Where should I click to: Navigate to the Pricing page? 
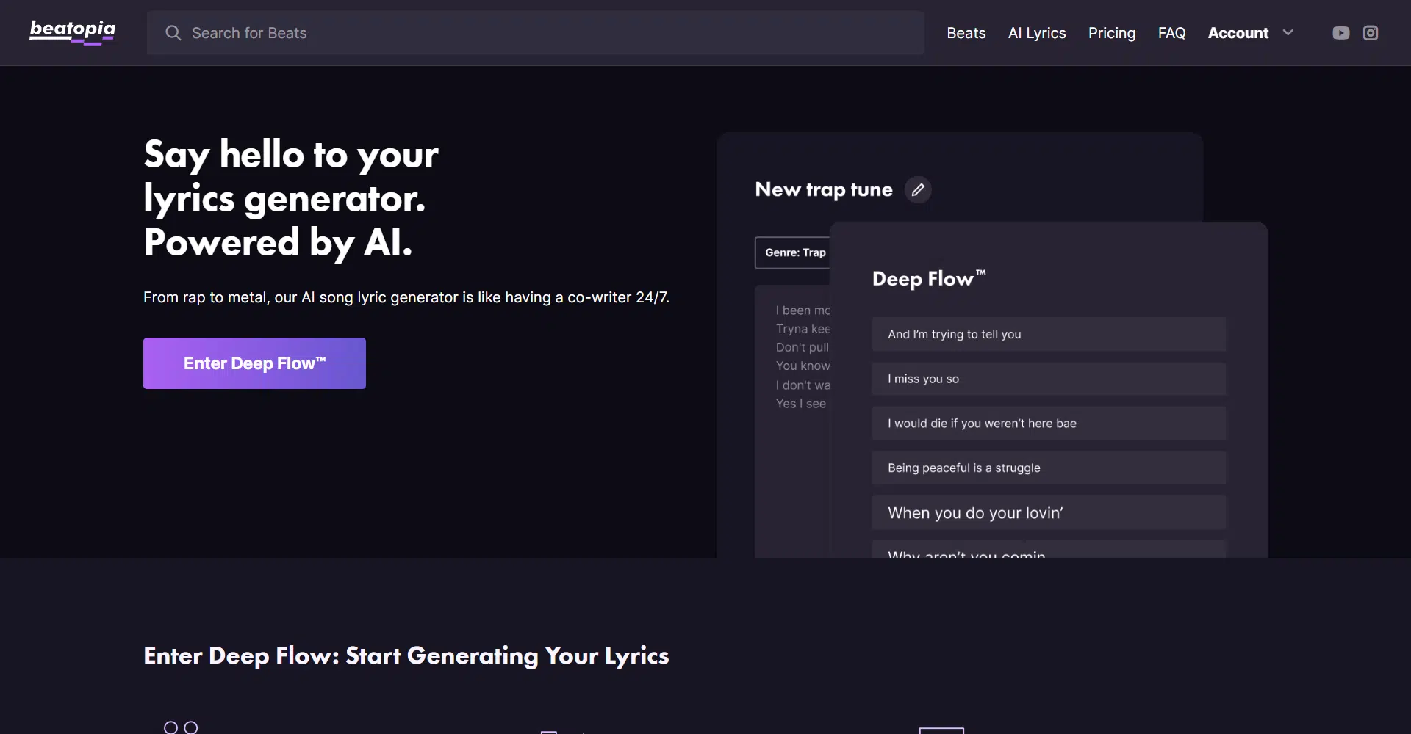click(x=1111, y=33)
